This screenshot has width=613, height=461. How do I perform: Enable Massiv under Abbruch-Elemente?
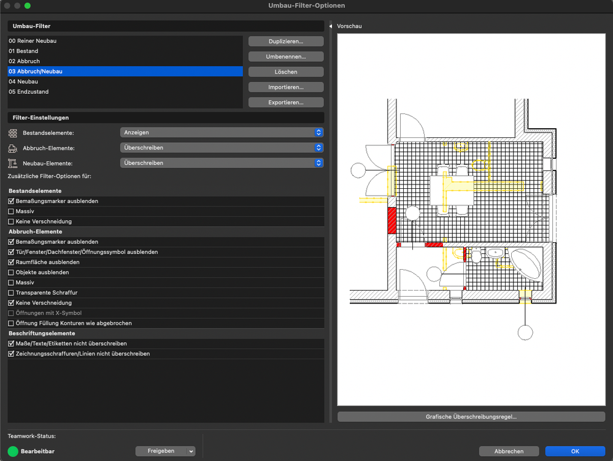point(11,283)
